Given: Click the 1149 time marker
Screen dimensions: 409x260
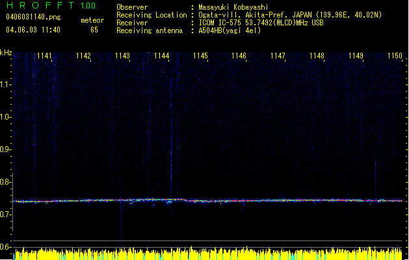Looking at the screenshot, I should 356,56.
